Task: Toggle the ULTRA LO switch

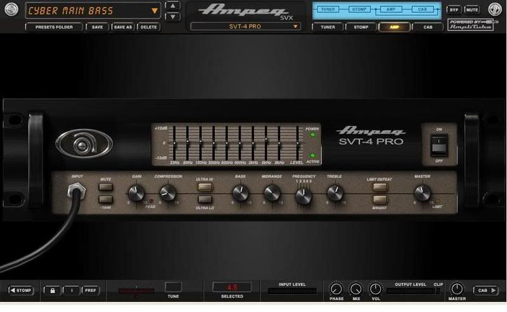Action: pos(205,199)
